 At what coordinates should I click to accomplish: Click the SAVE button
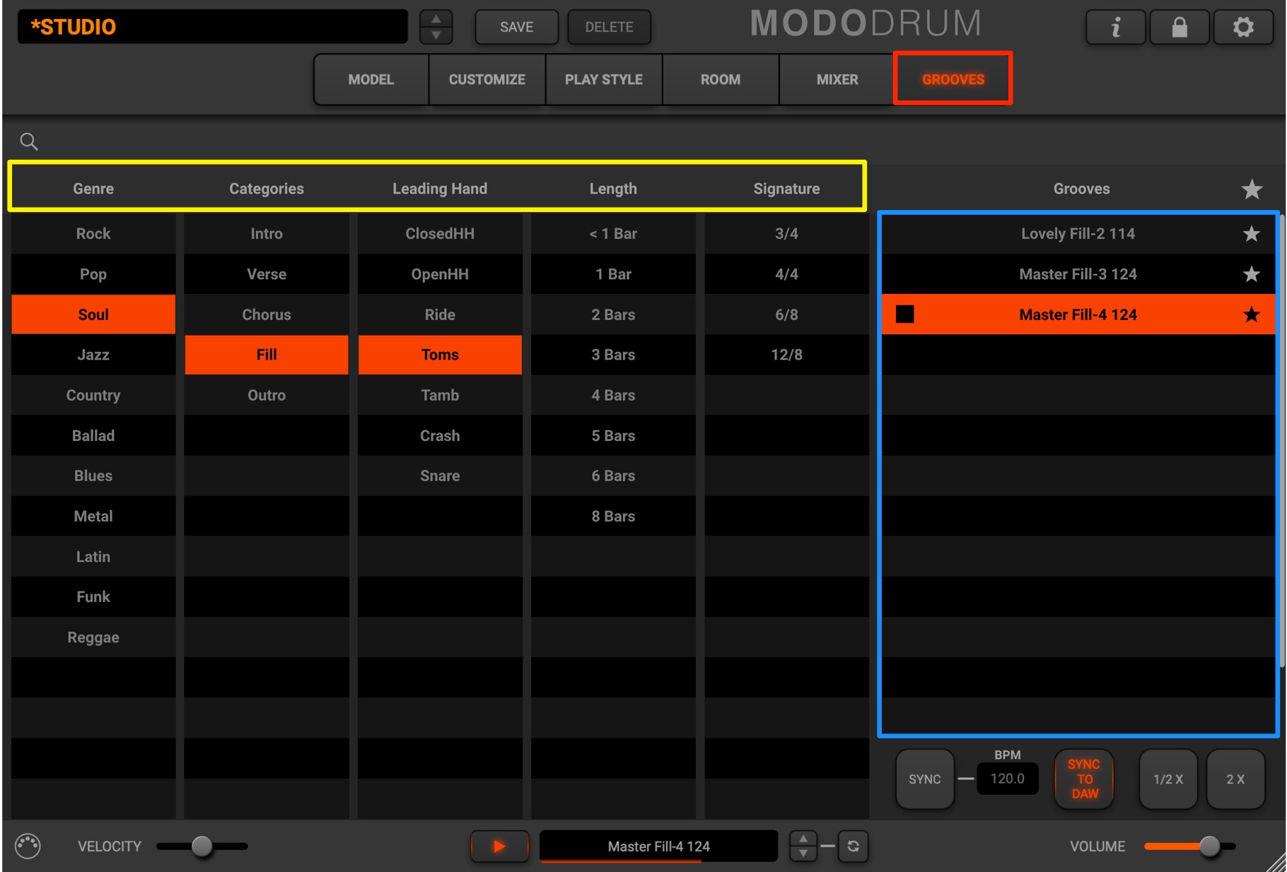(x=516, y=27)
